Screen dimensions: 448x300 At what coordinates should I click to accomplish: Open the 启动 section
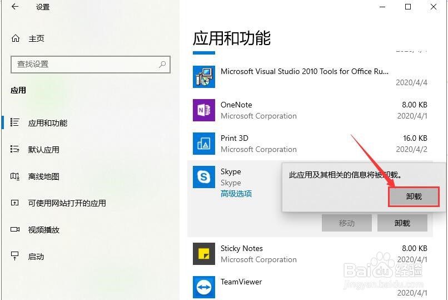(x=36, y=257)
